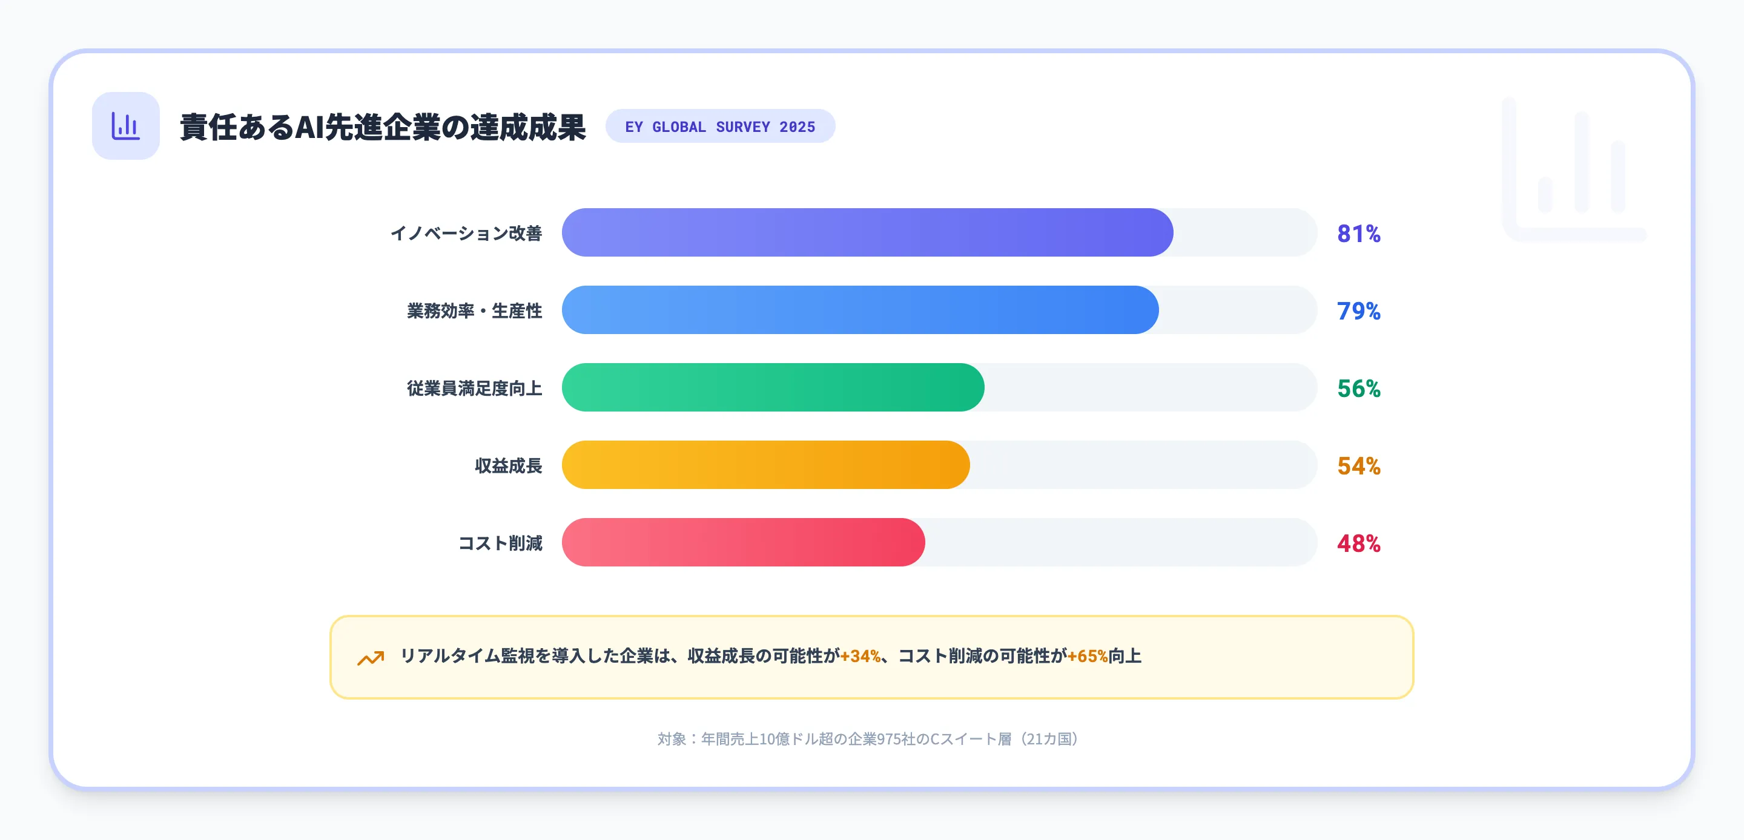Click the purple イノベーション改善 bar

867,232
